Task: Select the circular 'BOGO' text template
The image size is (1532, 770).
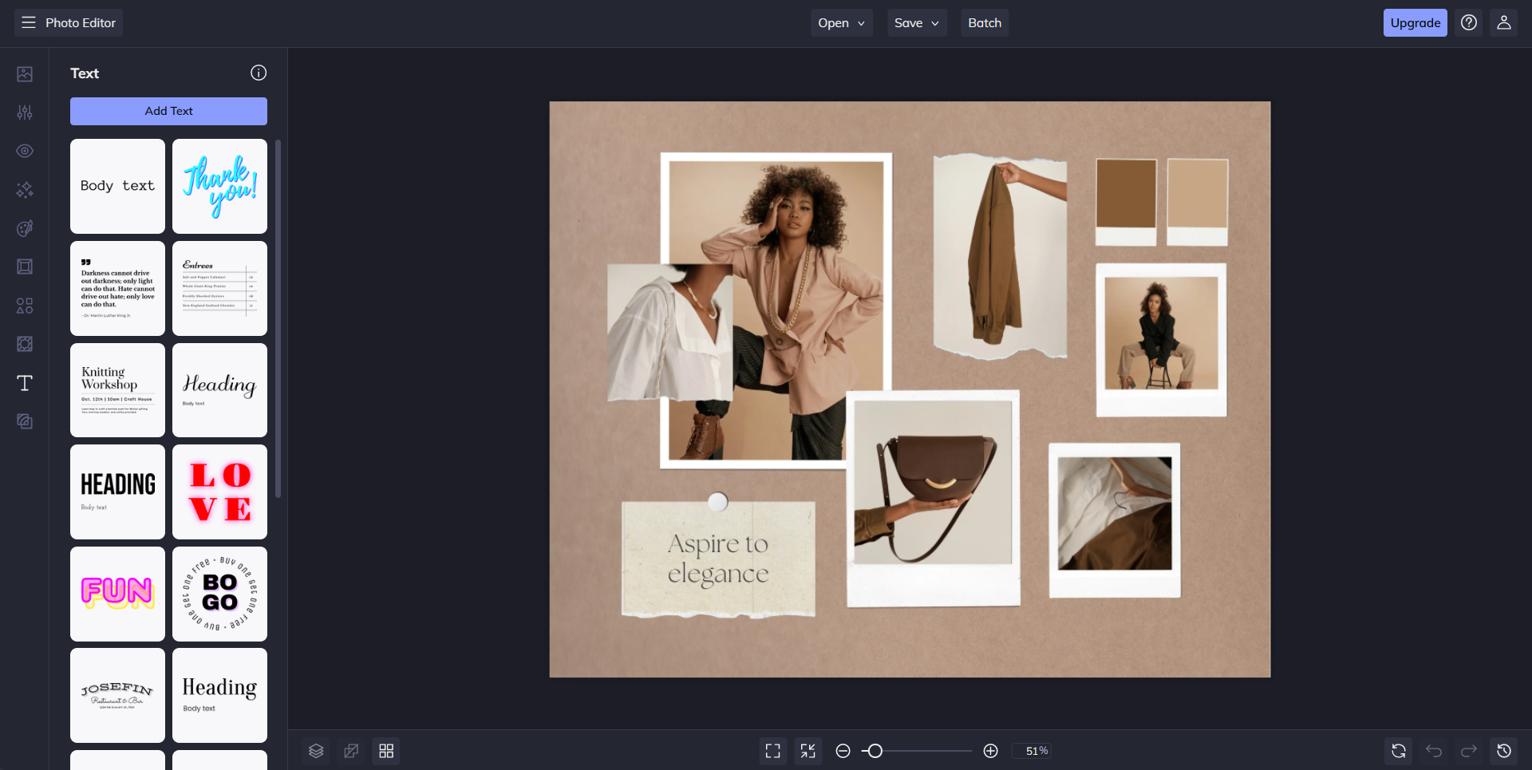Action: click(x=219, y=594)
